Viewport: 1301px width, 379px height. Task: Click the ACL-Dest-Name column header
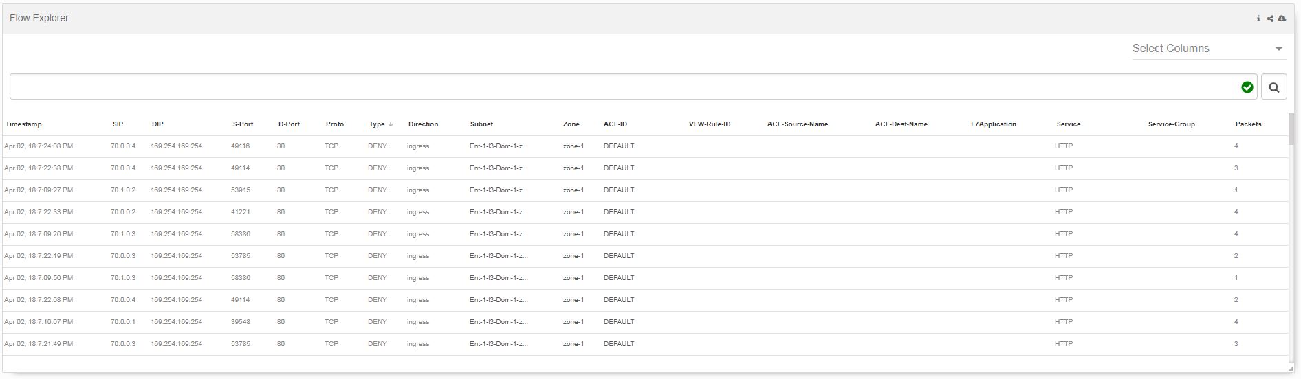(x=901, y=124)
